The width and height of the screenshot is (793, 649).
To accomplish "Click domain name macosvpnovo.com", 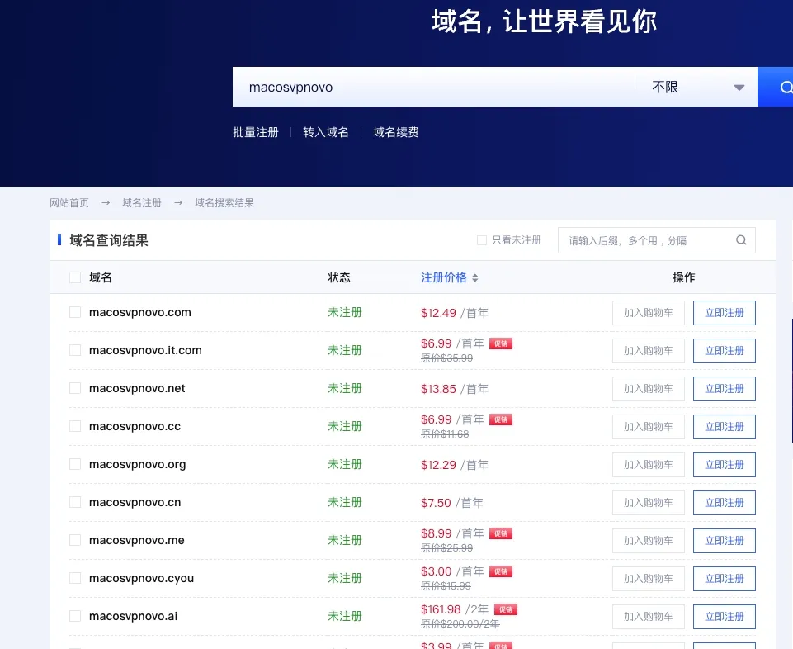I will 140,312.
